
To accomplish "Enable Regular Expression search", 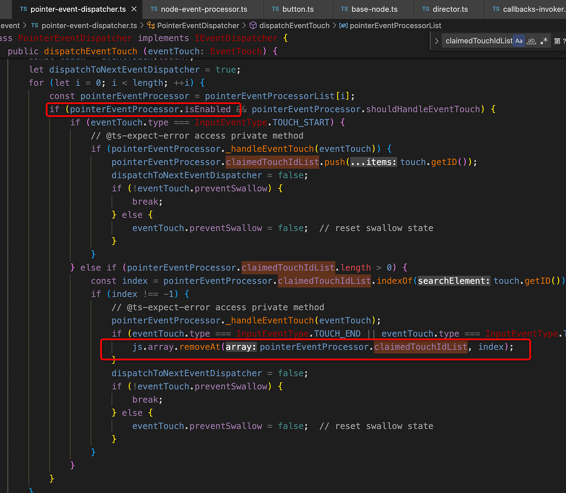I will [x=543, y=41].
